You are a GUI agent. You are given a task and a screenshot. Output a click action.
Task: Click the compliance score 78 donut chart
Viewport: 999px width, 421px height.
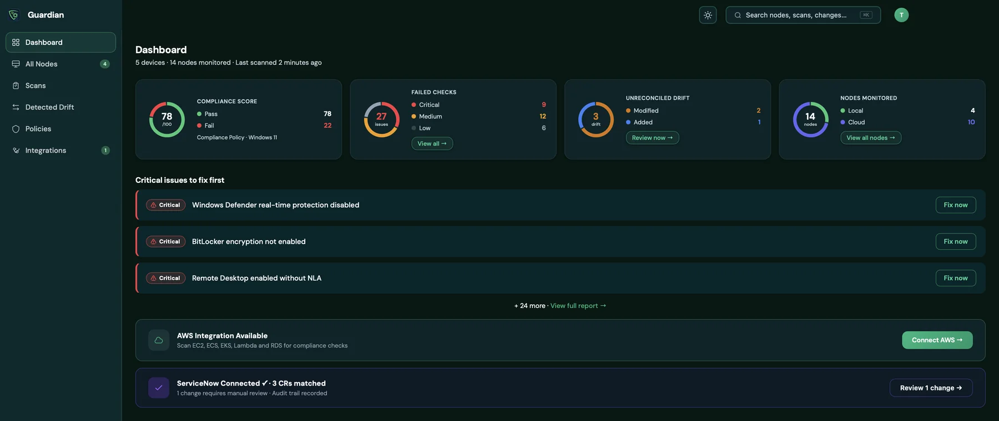167,120
